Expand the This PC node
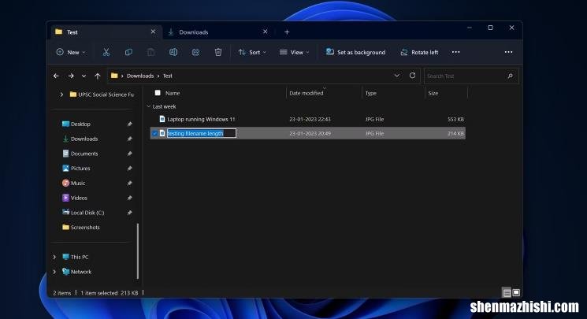The height and width of the screenshot is (319, 587). [54, 257]
